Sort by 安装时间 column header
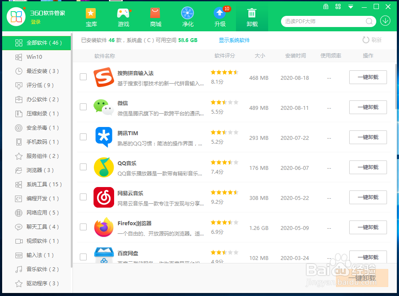This screenshot has height=296, width=399. (296, 56)
